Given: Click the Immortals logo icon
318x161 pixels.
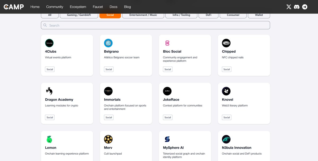Looking at the screenshot, I should (x=108, y=91).
